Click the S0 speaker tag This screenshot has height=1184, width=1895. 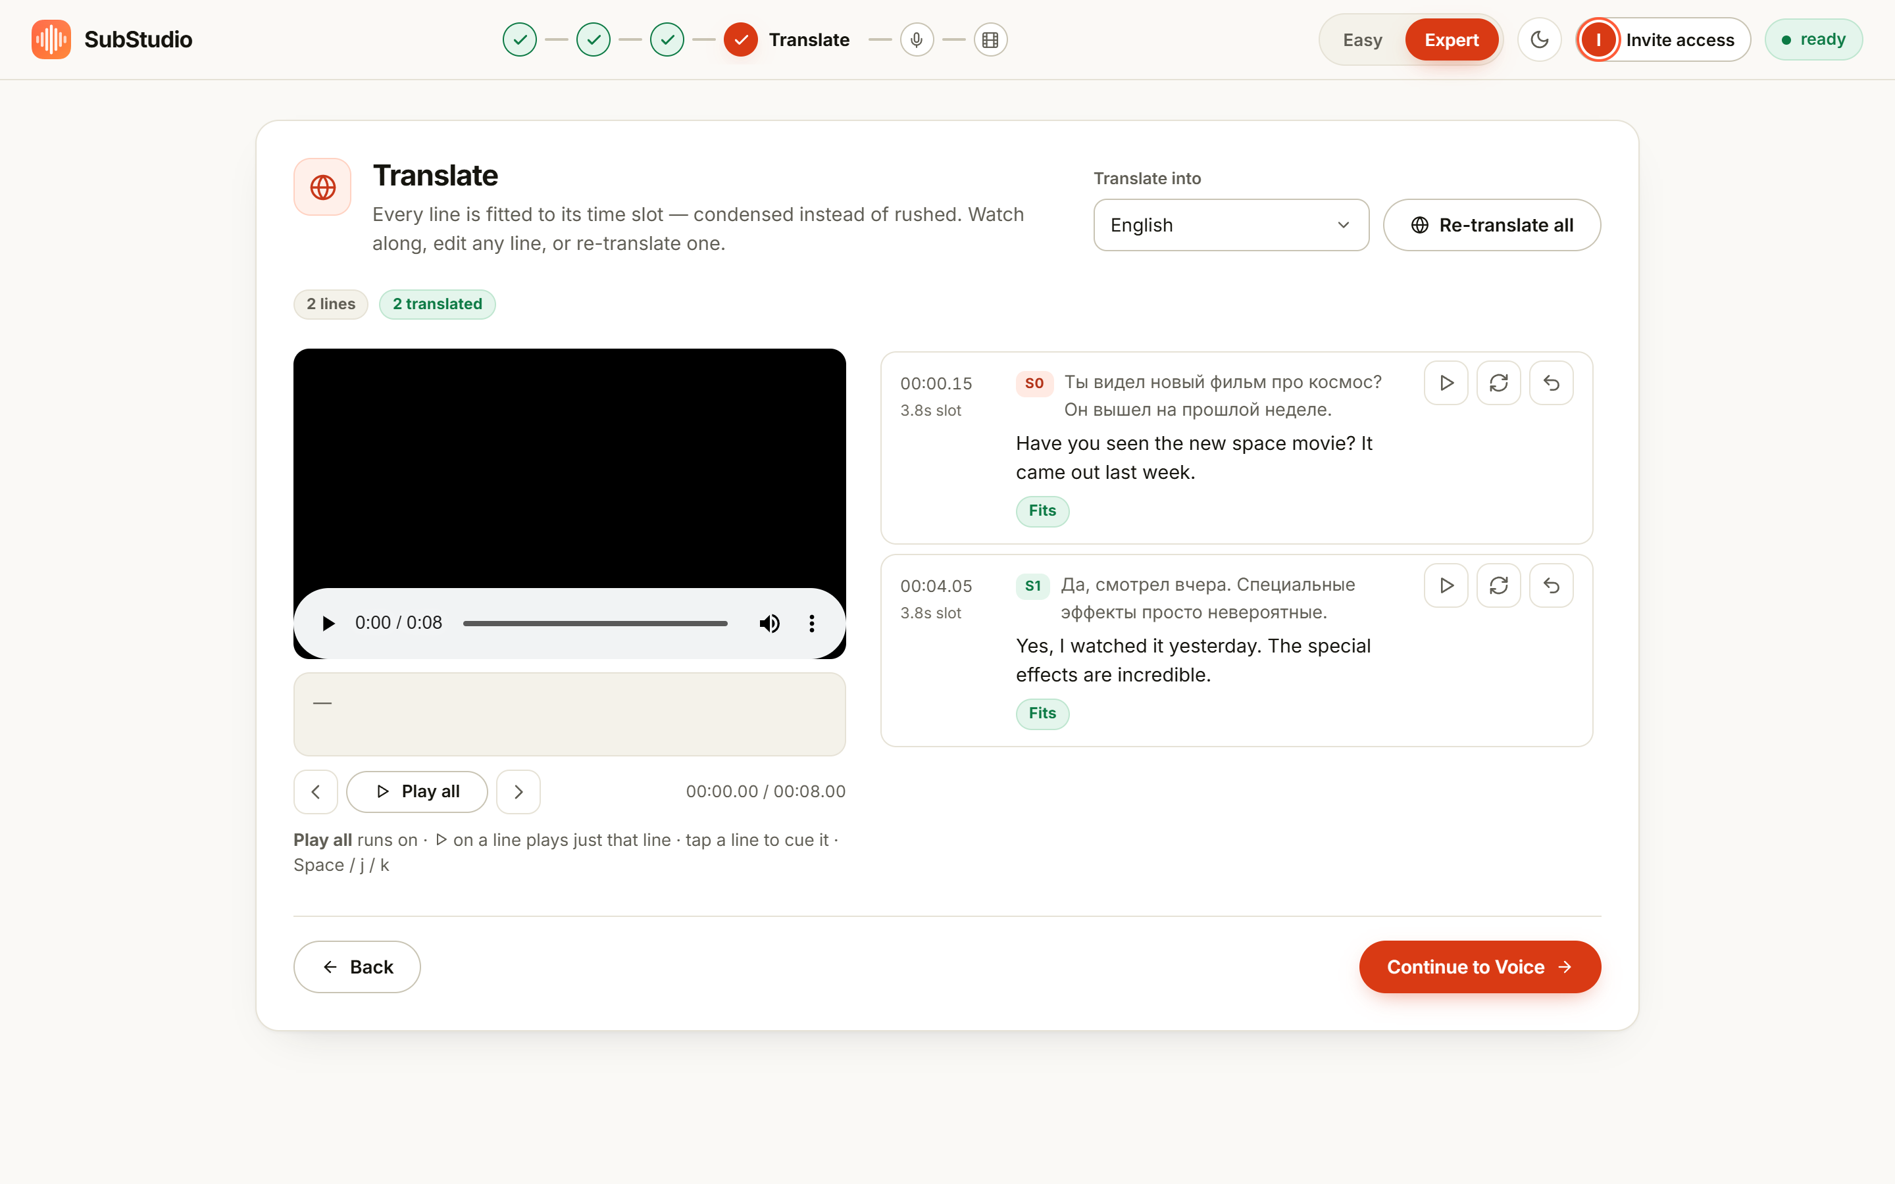pos(1034,383)
